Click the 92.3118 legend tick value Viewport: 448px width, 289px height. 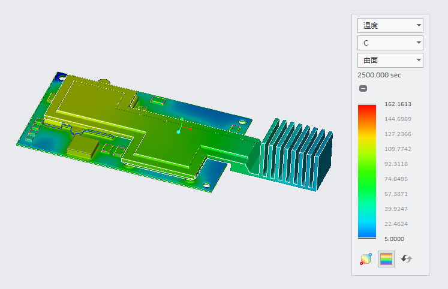[398, 164]
